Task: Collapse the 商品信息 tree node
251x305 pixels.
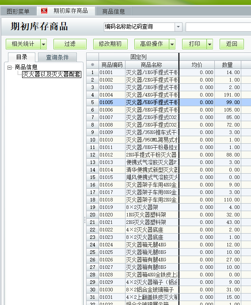Action: pyautogui.click(x=9, y=68)
